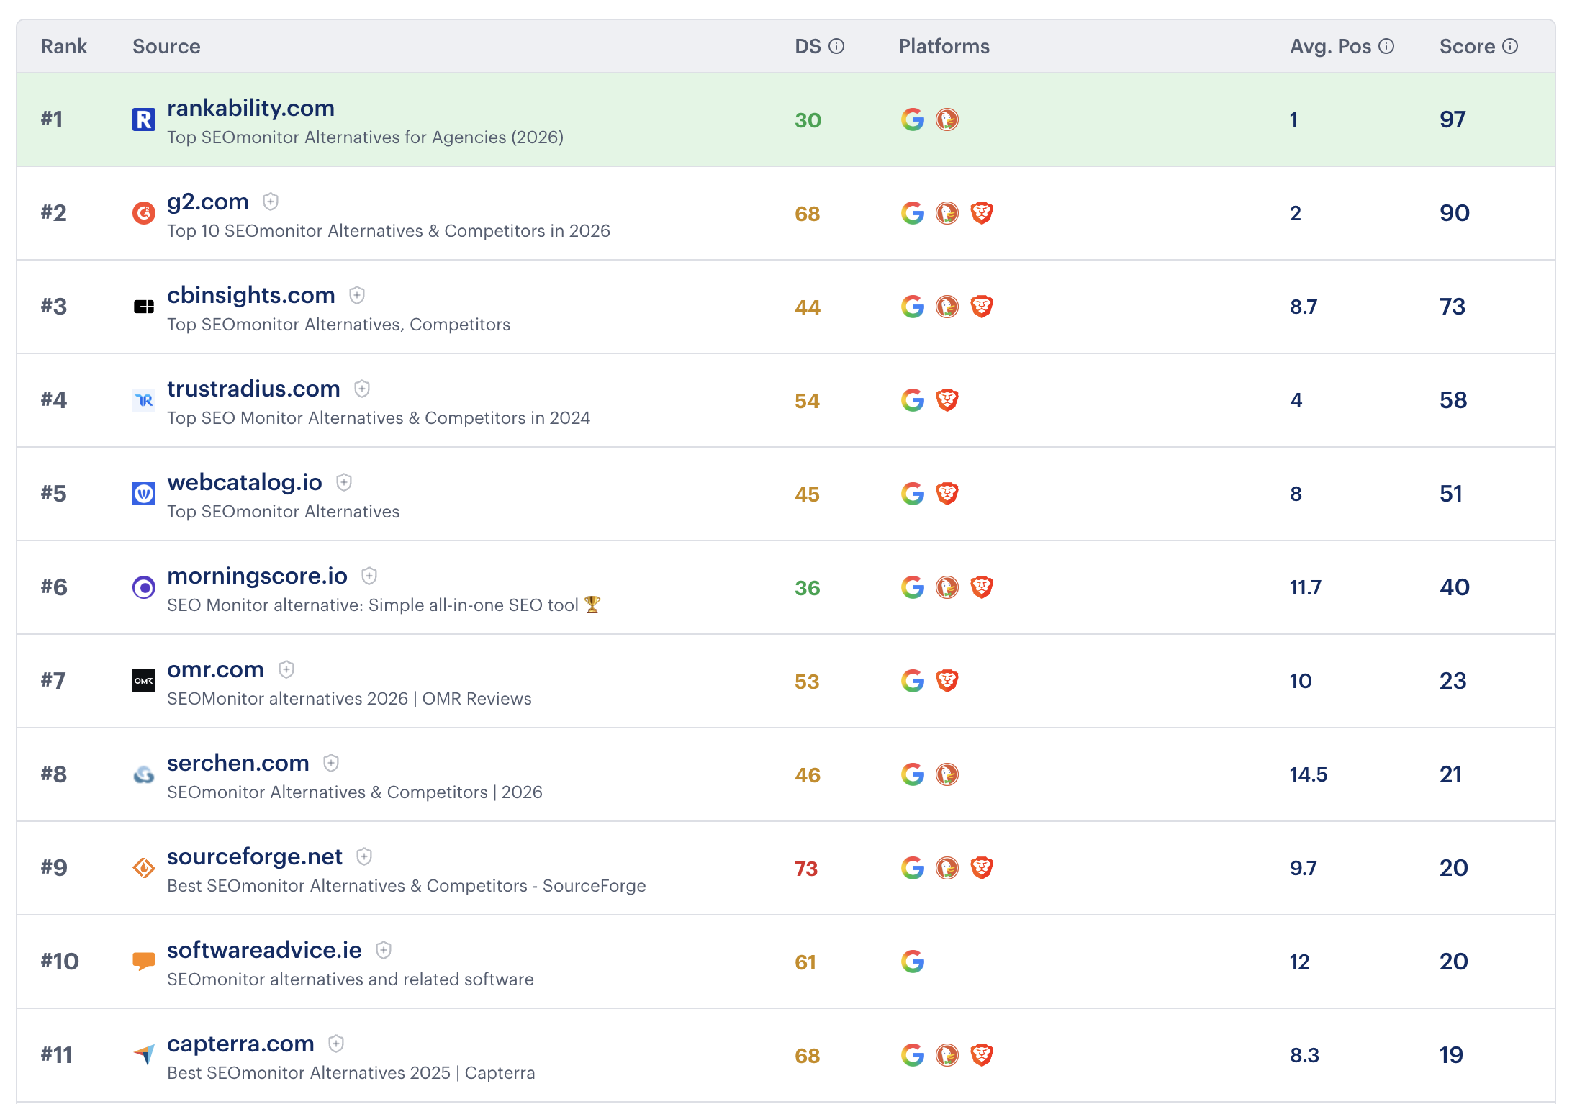Open the serchen.com source link
This screenshot has width=1572, height=1104.
coord(238,763)
